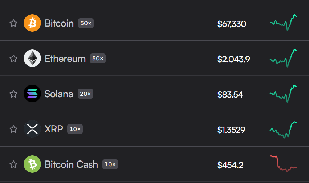Favorite Bitcoin with the star
The width and height of the screenshot is (309, 183).
13,24
